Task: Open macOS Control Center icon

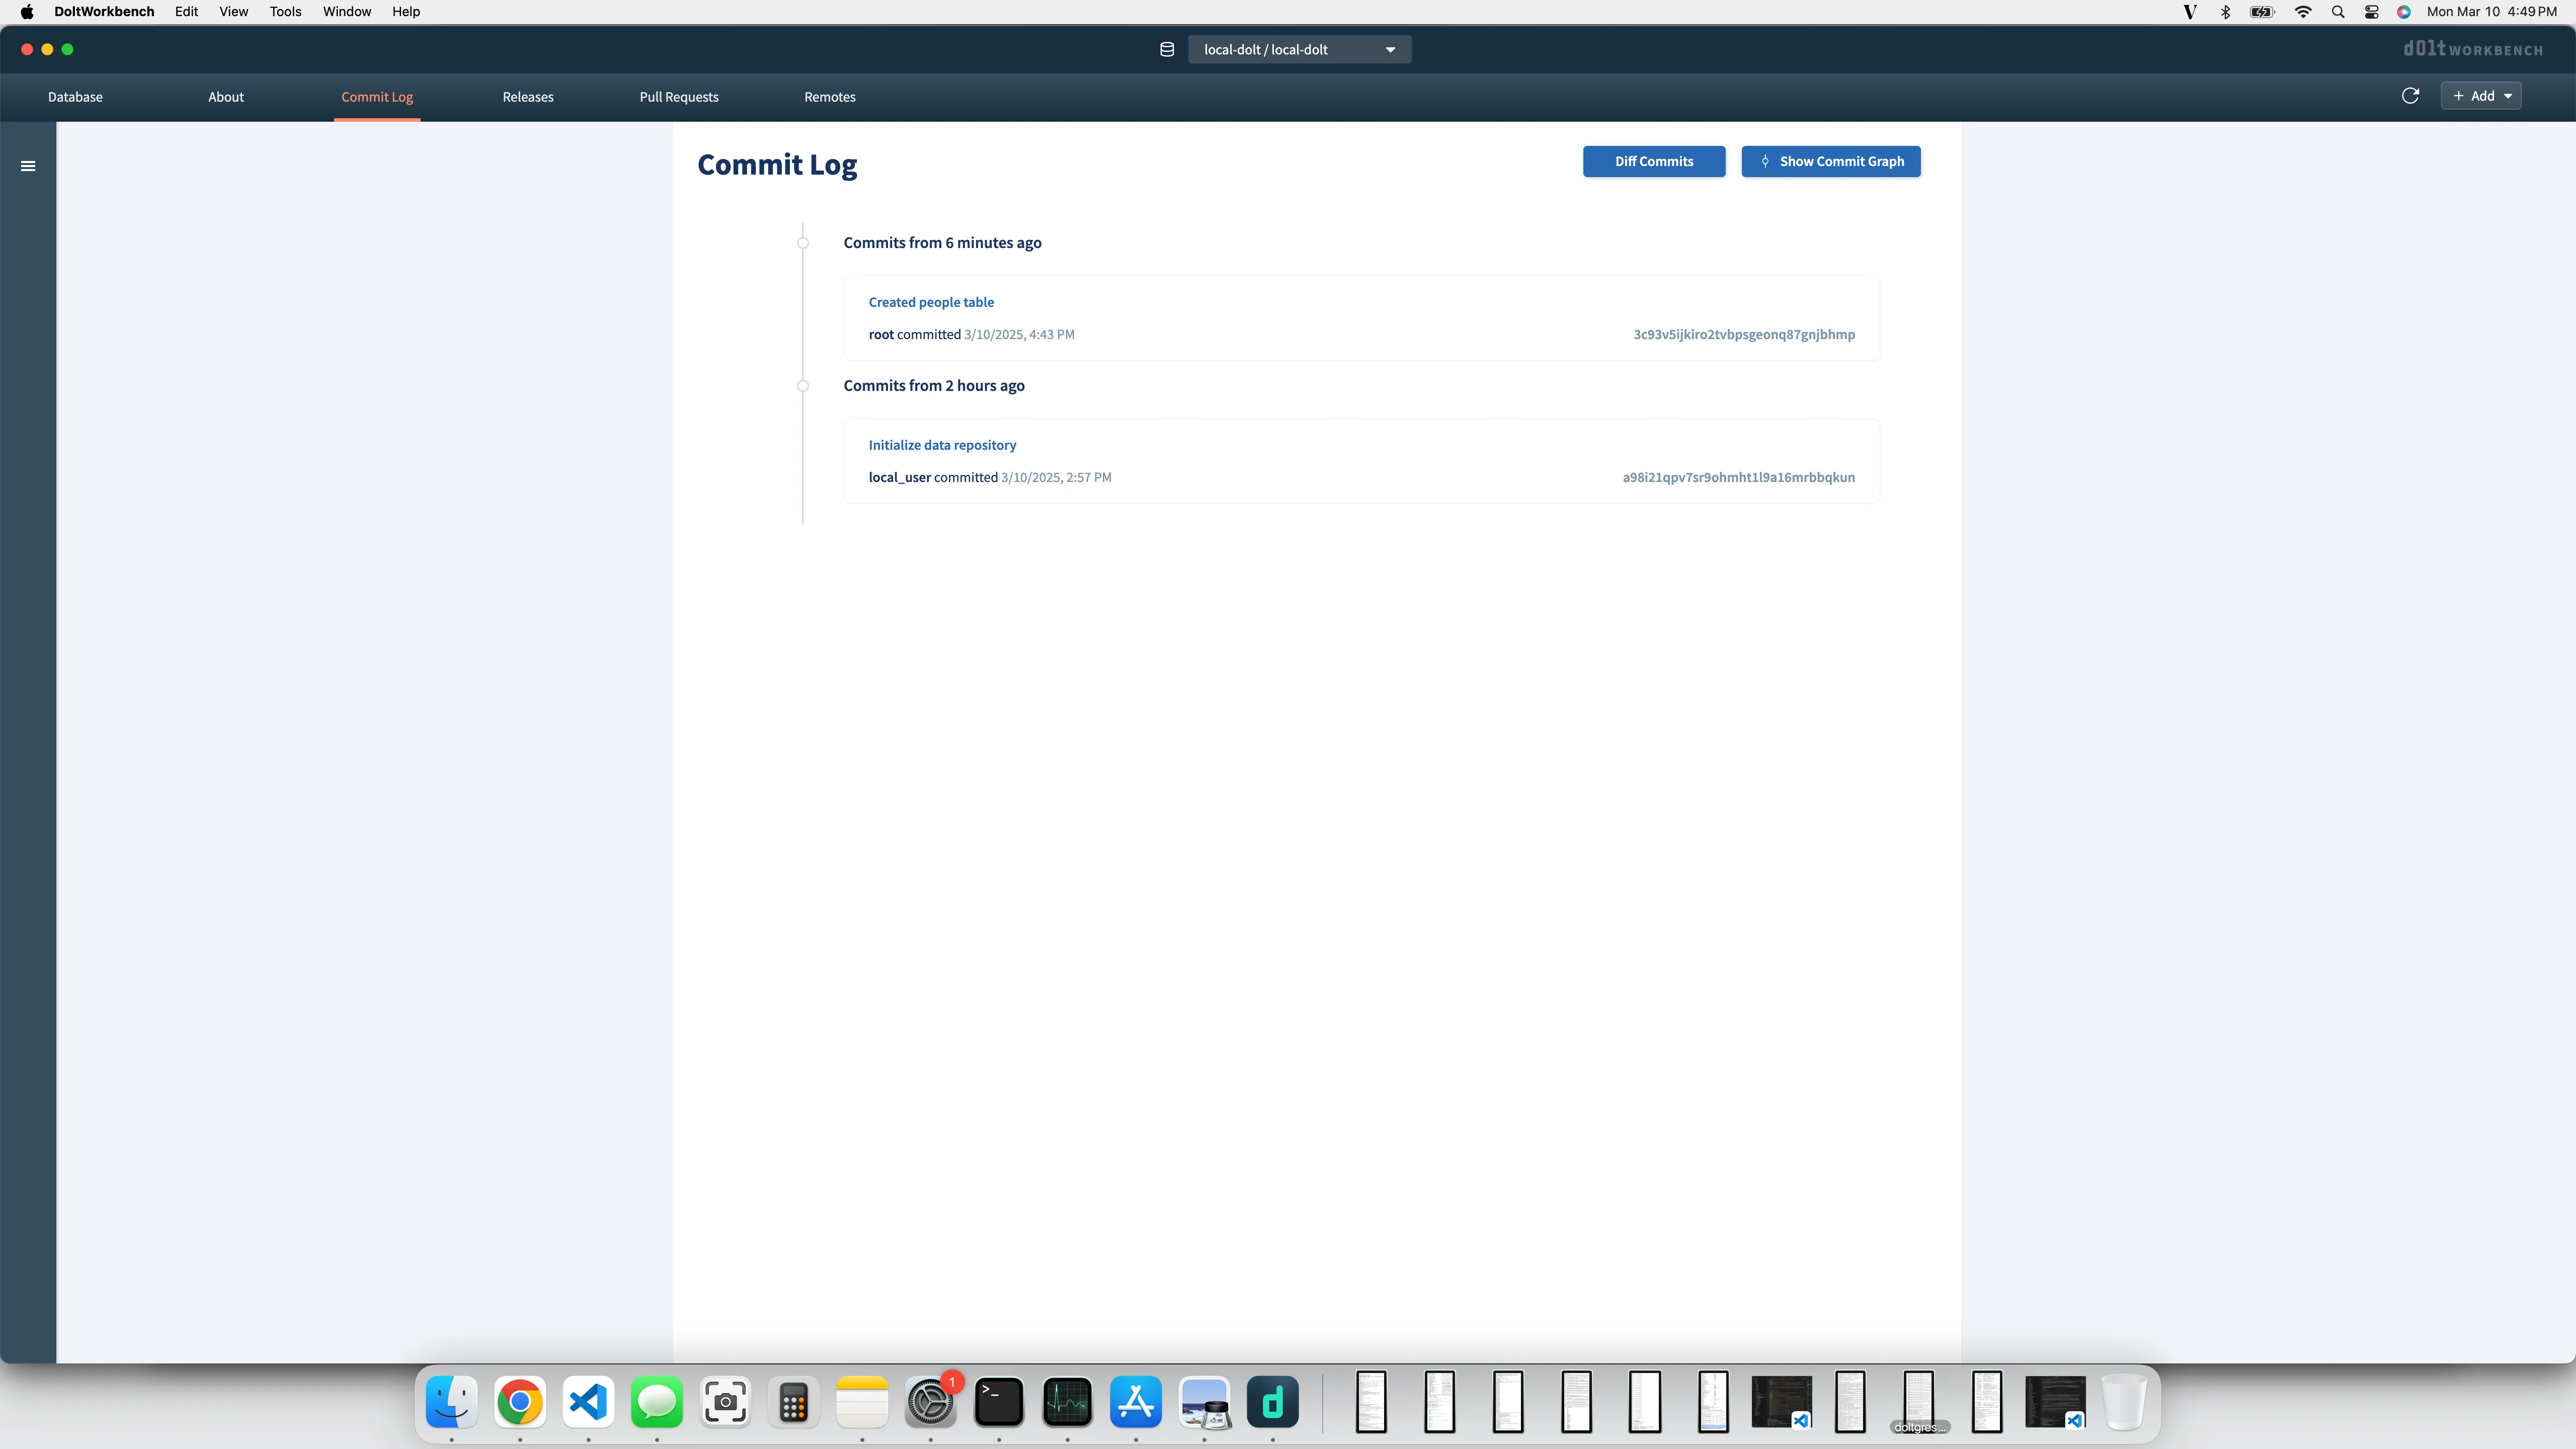Action: tap(2371, 12)
